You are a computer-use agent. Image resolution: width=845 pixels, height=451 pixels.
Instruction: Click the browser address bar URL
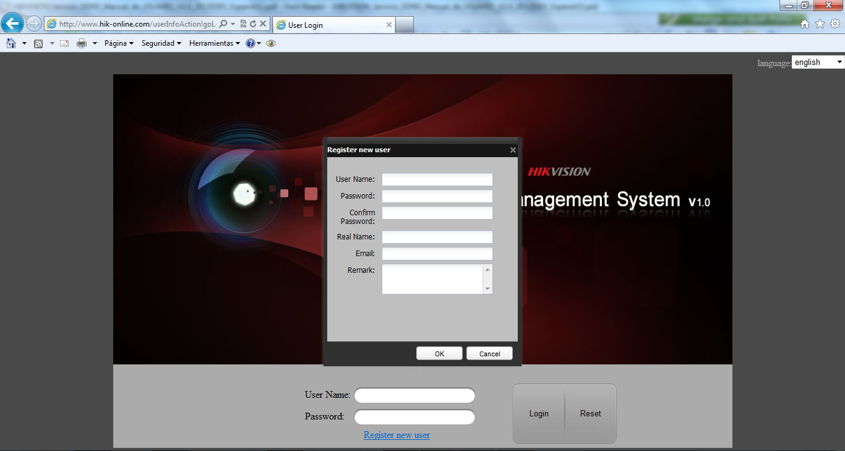click(x=137, y=24)
